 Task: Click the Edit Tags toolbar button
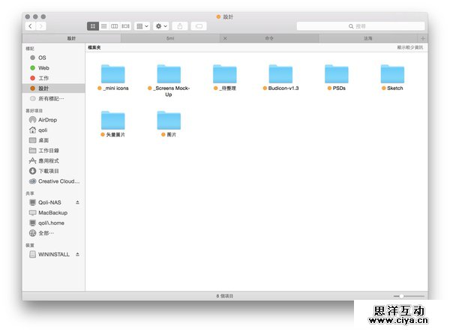(x=199, y=26)
